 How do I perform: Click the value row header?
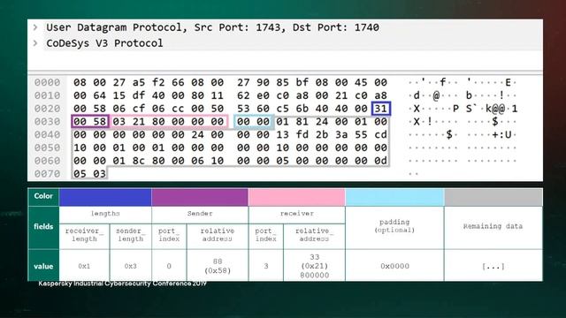[x=43, y=266]
